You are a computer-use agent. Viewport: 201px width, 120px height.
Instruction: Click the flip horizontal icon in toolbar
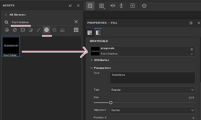tap(113, 6)
